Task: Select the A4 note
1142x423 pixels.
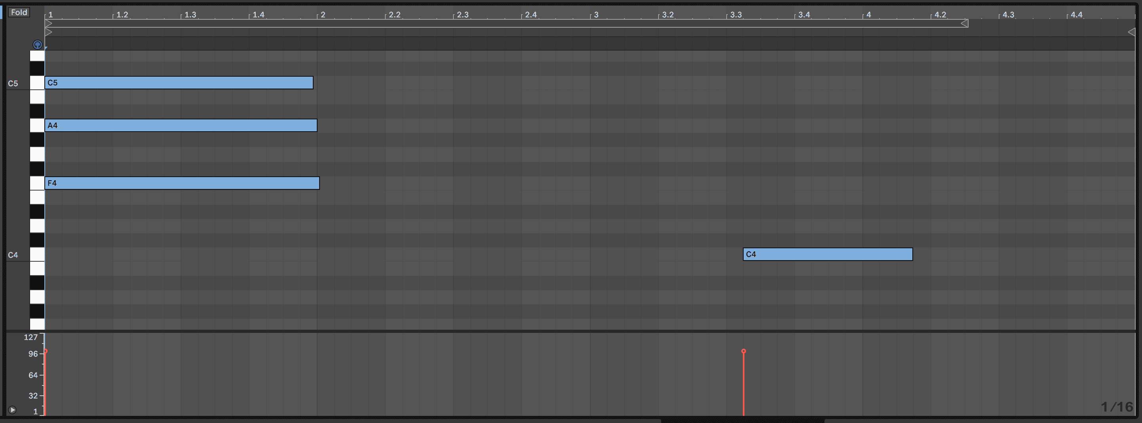Action: click(x=181, y=126)
